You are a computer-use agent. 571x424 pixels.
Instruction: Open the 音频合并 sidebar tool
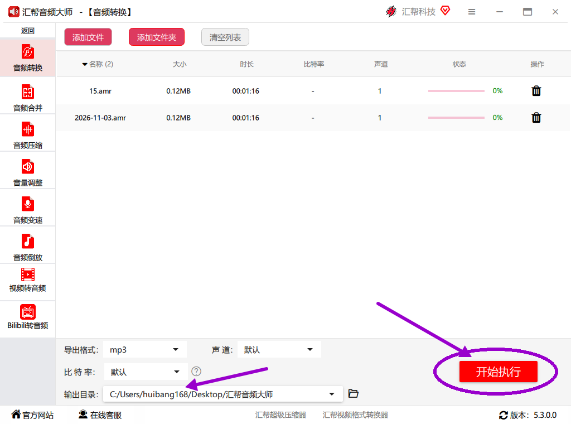[x=28, y=97]
